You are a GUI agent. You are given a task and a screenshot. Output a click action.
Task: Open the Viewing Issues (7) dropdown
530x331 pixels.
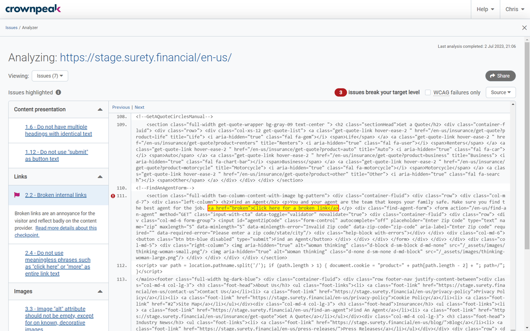(x=50, y=76)
